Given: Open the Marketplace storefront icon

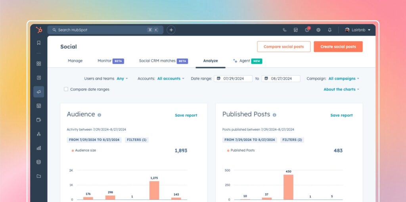Looking at the screenshot, I should point(296,30).
